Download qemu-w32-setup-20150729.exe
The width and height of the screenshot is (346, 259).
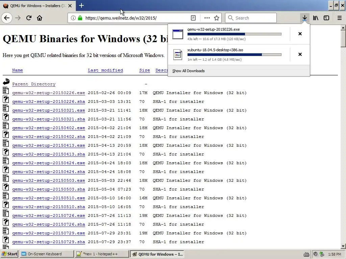pyautogui.click(x=49, y=233)
